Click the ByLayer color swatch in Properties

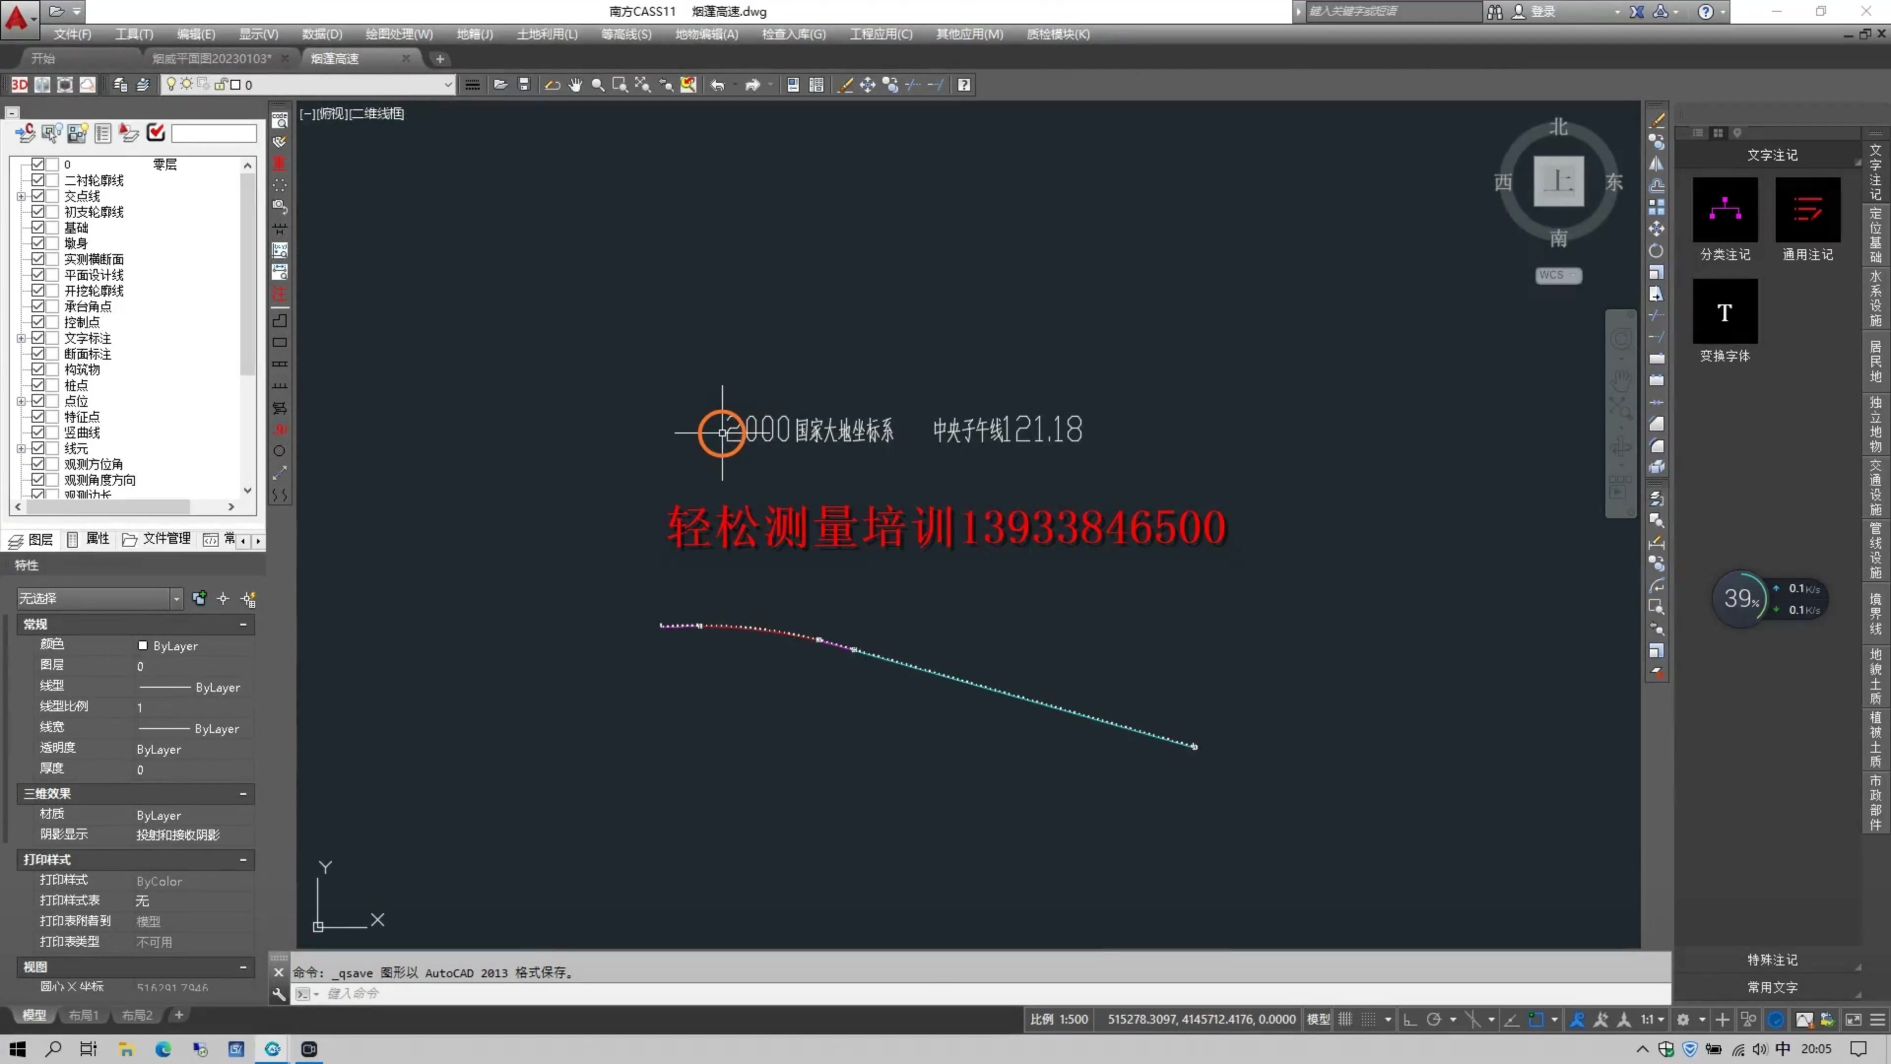(x=144, y=645)
